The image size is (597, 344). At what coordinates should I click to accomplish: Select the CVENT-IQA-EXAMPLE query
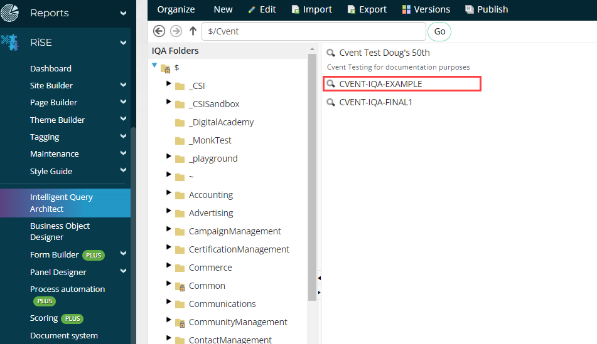(380, 84)
